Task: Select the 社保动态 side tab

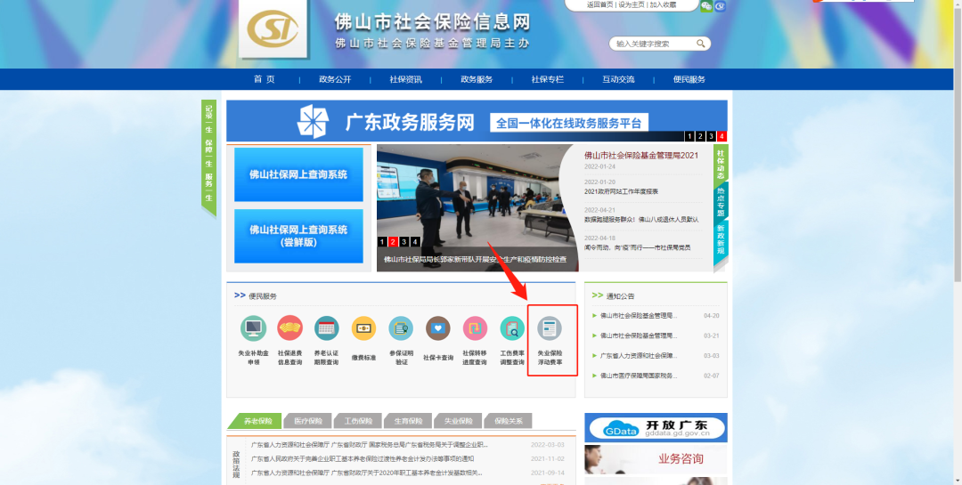Action: (x=721, y=164)
